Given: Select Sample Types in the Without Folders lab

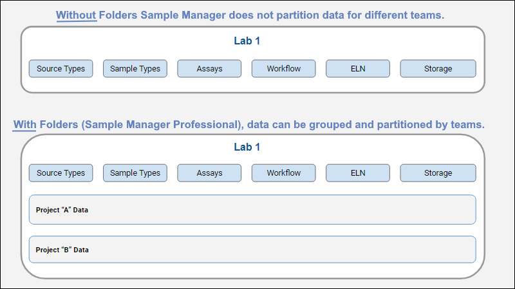Looking at the screenshot, I should 135,69.
